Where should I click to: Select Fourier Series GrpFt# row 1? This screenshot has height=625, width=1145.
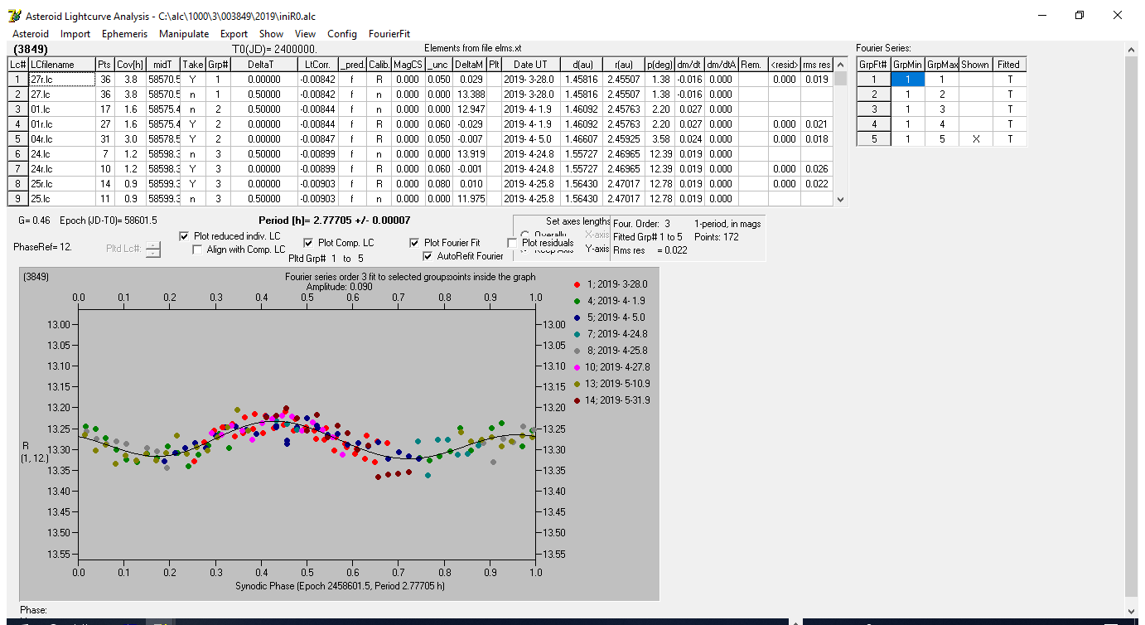pyautogui.click(x=873, y=79)
